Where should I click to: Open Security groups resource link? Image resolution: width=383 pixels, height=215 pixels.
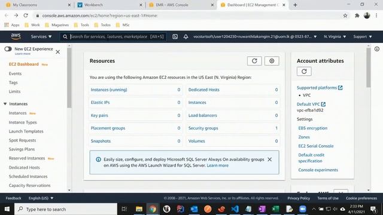[x=203, y=128]
